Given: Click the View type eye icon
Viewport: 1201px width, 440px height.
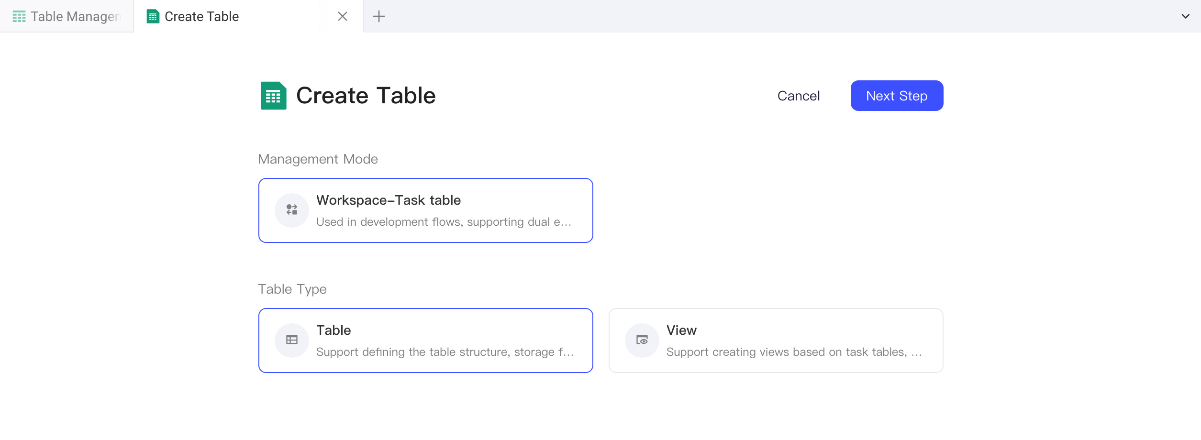Looking at the screenshot, I should (x=642, y=340).
